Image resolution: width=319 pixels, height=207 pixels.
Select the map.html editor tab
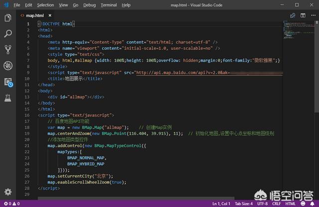coord(34,15)
